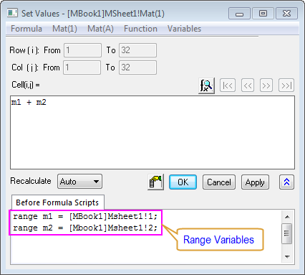Open the Mat(1) menu
The width and height of the screenshot is (305, 275).
coord(64,29)
